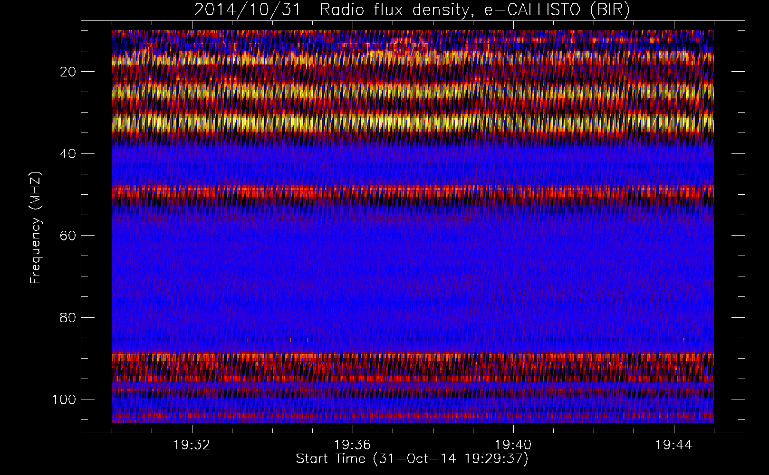Screen dimensions: 769x475
Task: Click the '40' frequency tick label
Action: pos(68,153)
